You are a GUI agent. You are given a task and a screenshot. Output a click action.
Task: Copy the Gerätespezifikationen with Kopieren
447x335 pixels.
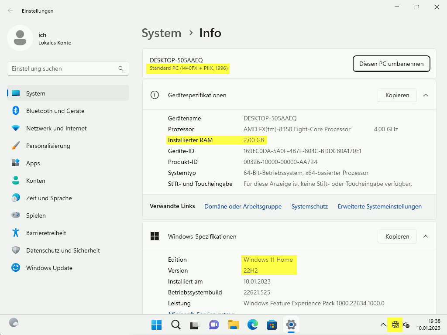[397, 95]
